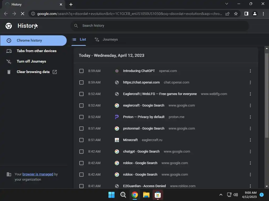Viewport: 269px width, 201px height.
Task: Open actions menu for https://chat.openai.com
Action: [x=250, y=82]
